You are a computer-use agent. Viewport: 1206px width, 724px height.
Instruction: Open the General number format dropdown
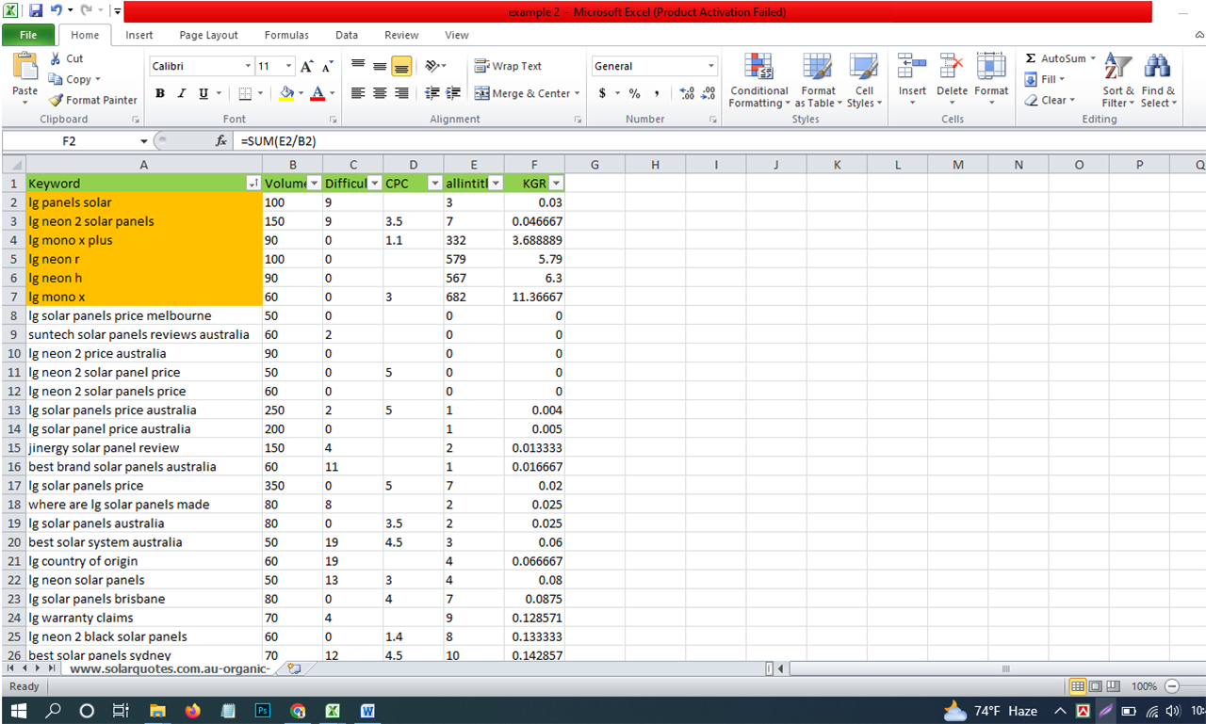[711, 66]
